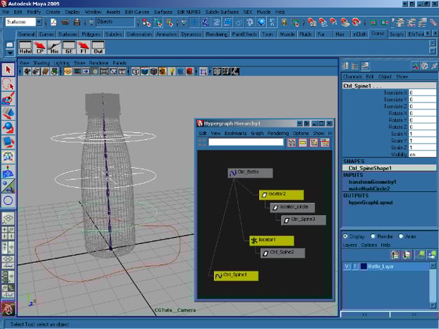The height and width of the screenshot is (329, 439).
Task: Toggle visibility V box of Bottle_Layer
Action: click(x=347, y=266)
